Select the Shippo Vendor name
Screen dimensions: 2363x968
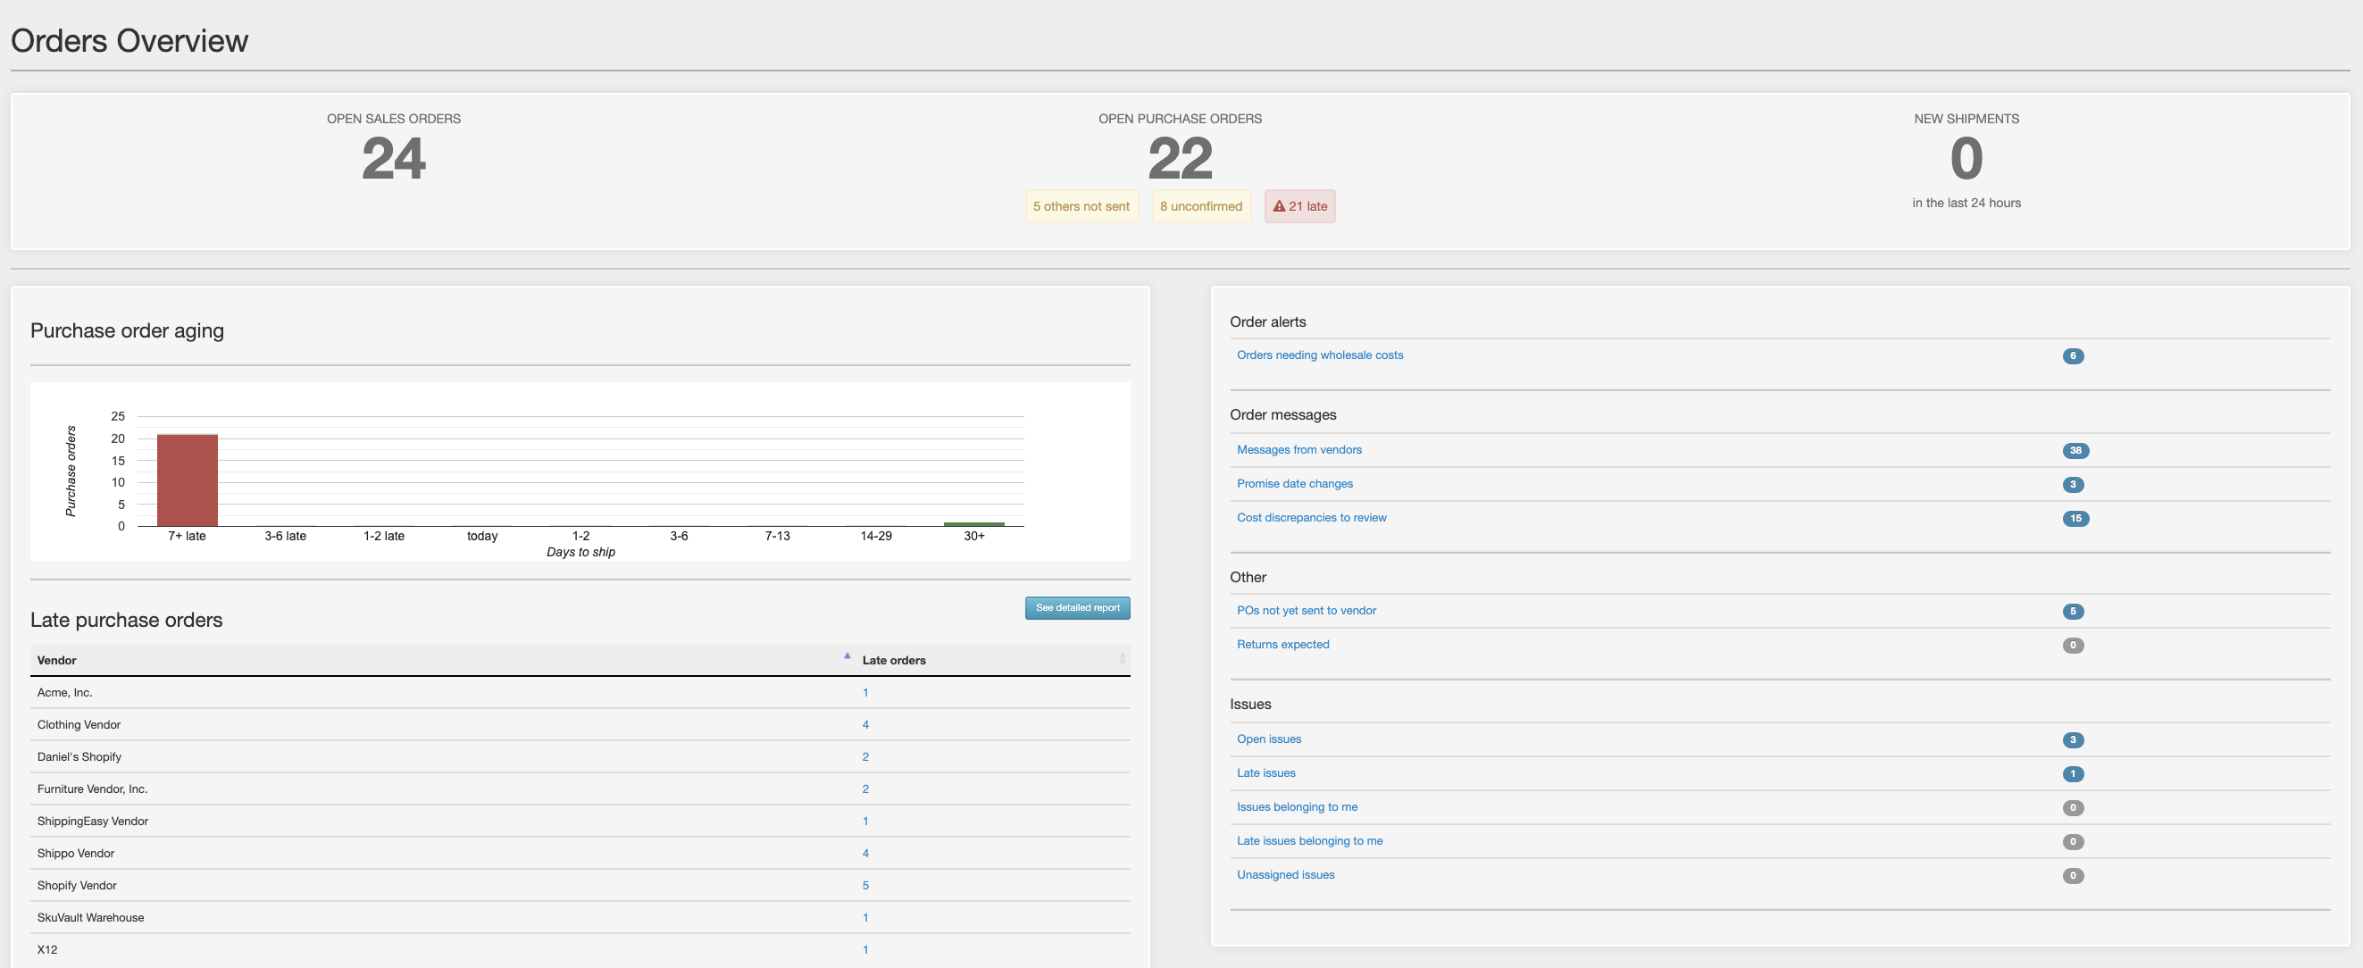(x=75, y=854)
